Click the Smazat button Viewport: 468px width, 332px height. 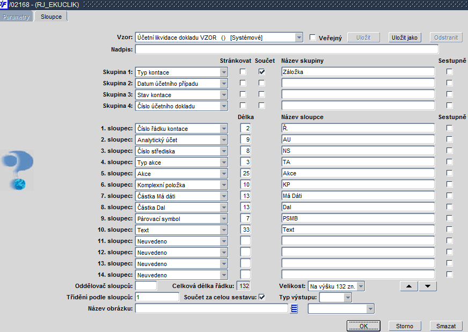446,326
